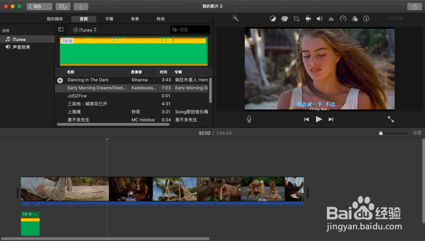Click the audio search field
Viewport: 425px width, 241px height.
pyautogui.click(x=190, y=30)
